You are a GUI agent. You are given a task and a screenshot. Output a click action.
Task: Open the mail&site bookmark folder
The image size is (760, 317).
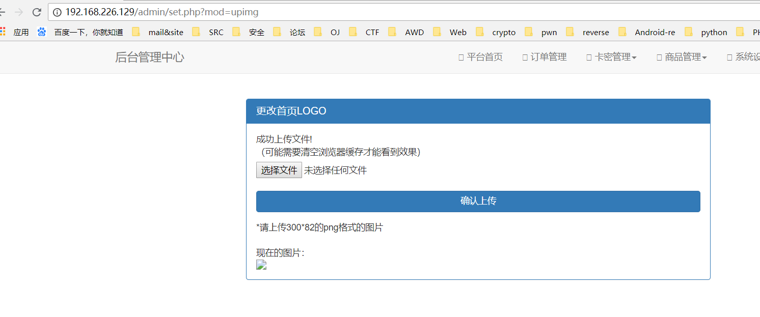click(157, 32)
